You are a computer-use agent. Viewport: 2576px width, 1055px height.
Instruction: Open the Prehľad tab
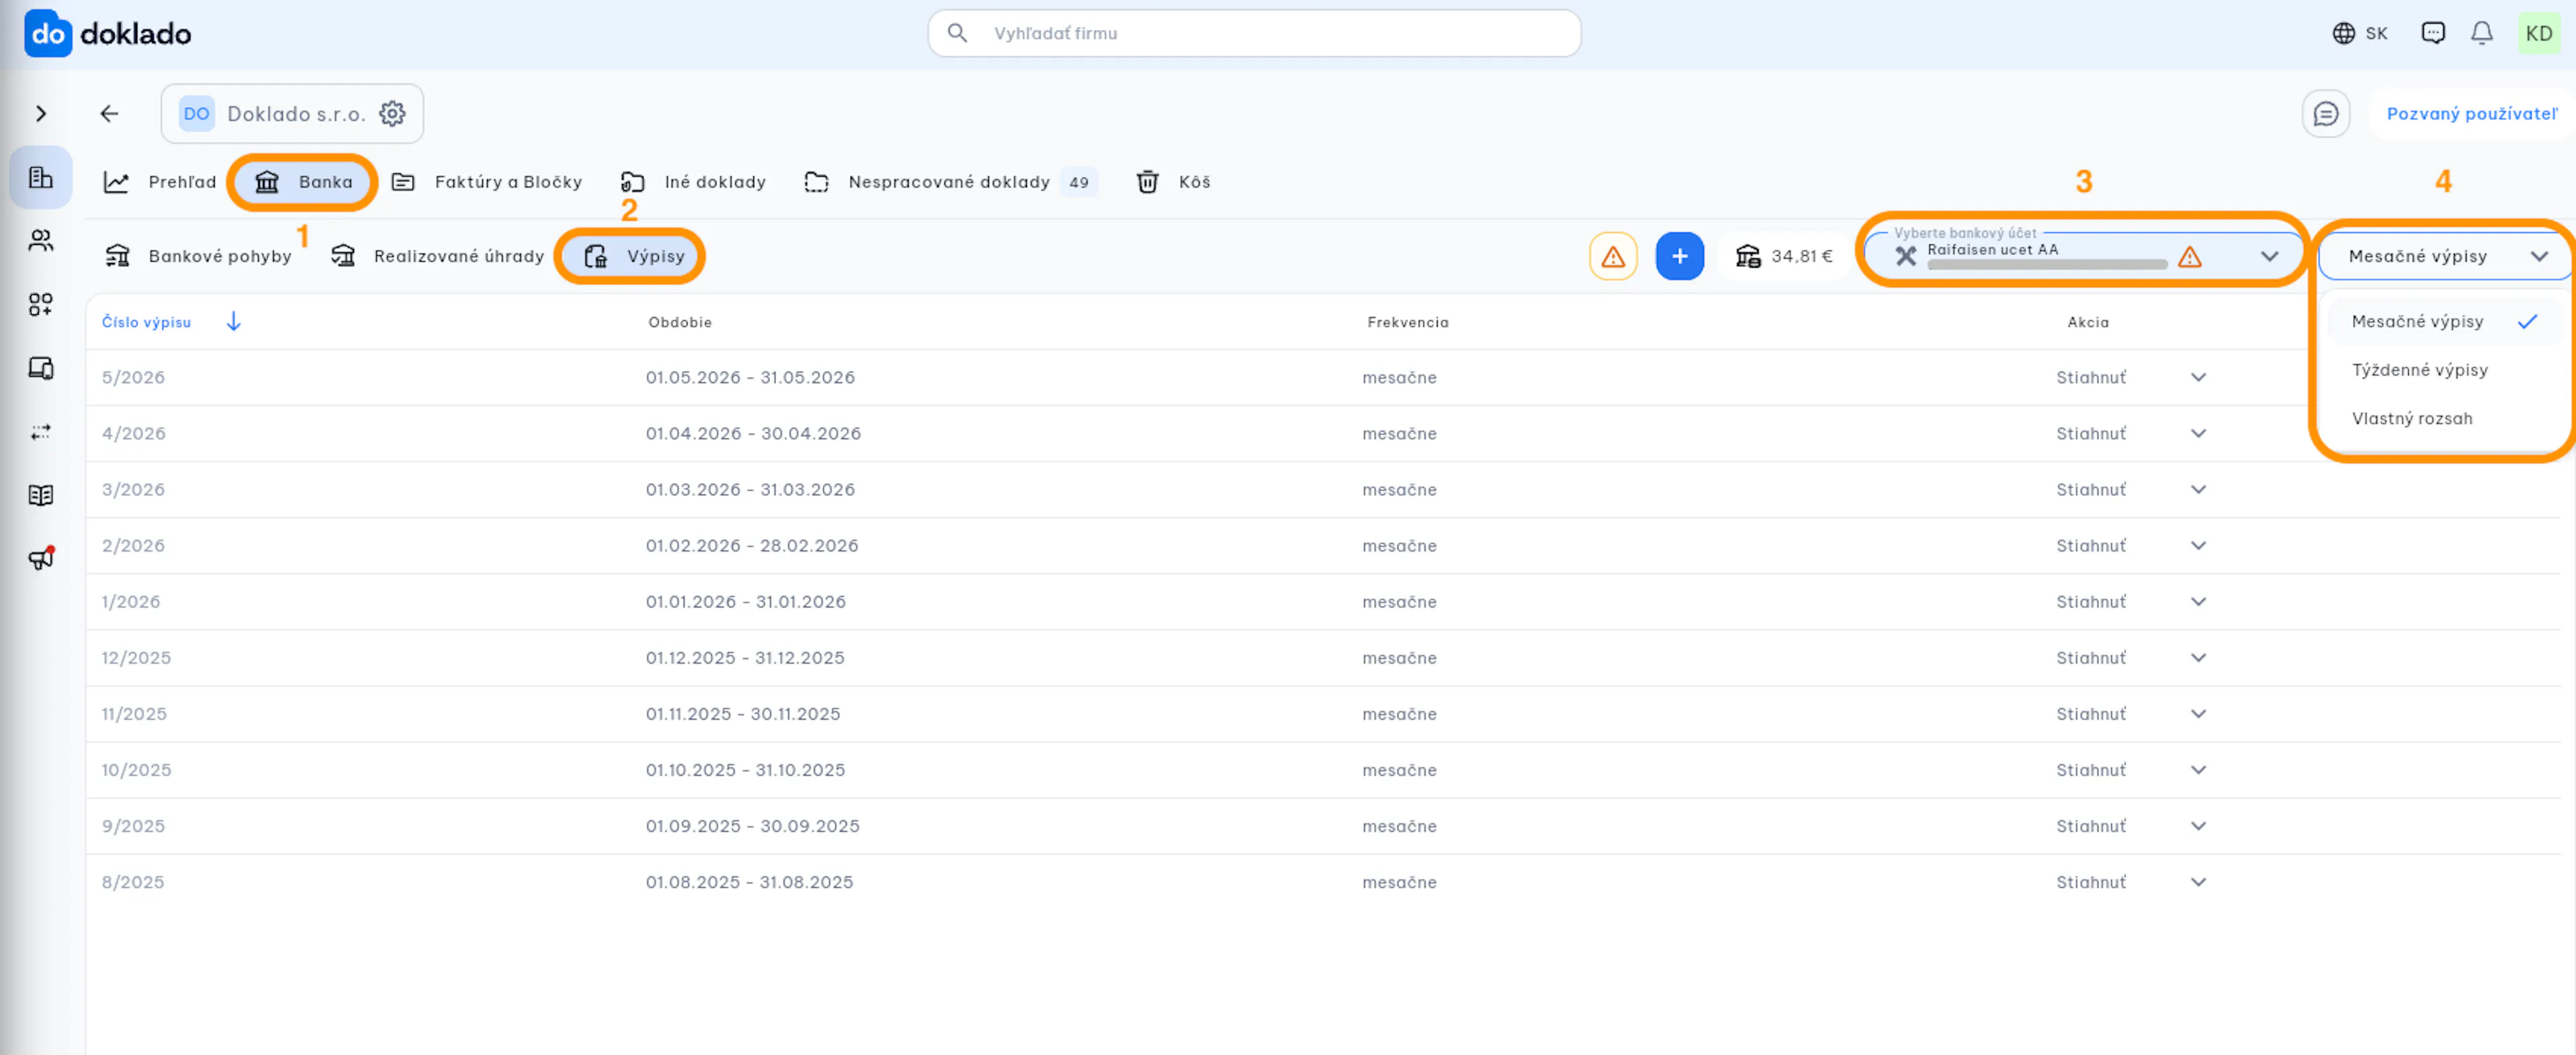coord(160,182)
